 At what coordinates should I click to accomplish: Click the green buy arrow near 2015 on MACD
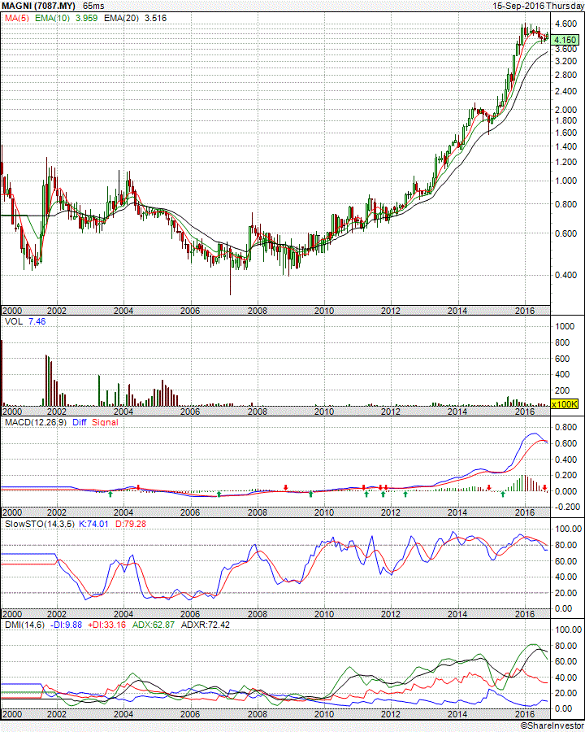(503, 495)
